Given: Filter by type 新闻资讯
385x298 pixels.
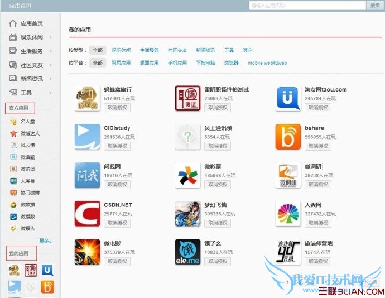Looking at the screenshot, I should [x=205, y=50].
